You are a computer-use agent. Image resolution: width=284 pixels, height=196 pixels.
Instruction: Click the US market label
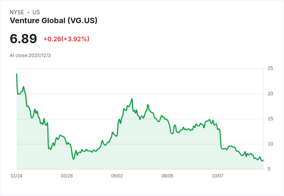pos(36,12)
